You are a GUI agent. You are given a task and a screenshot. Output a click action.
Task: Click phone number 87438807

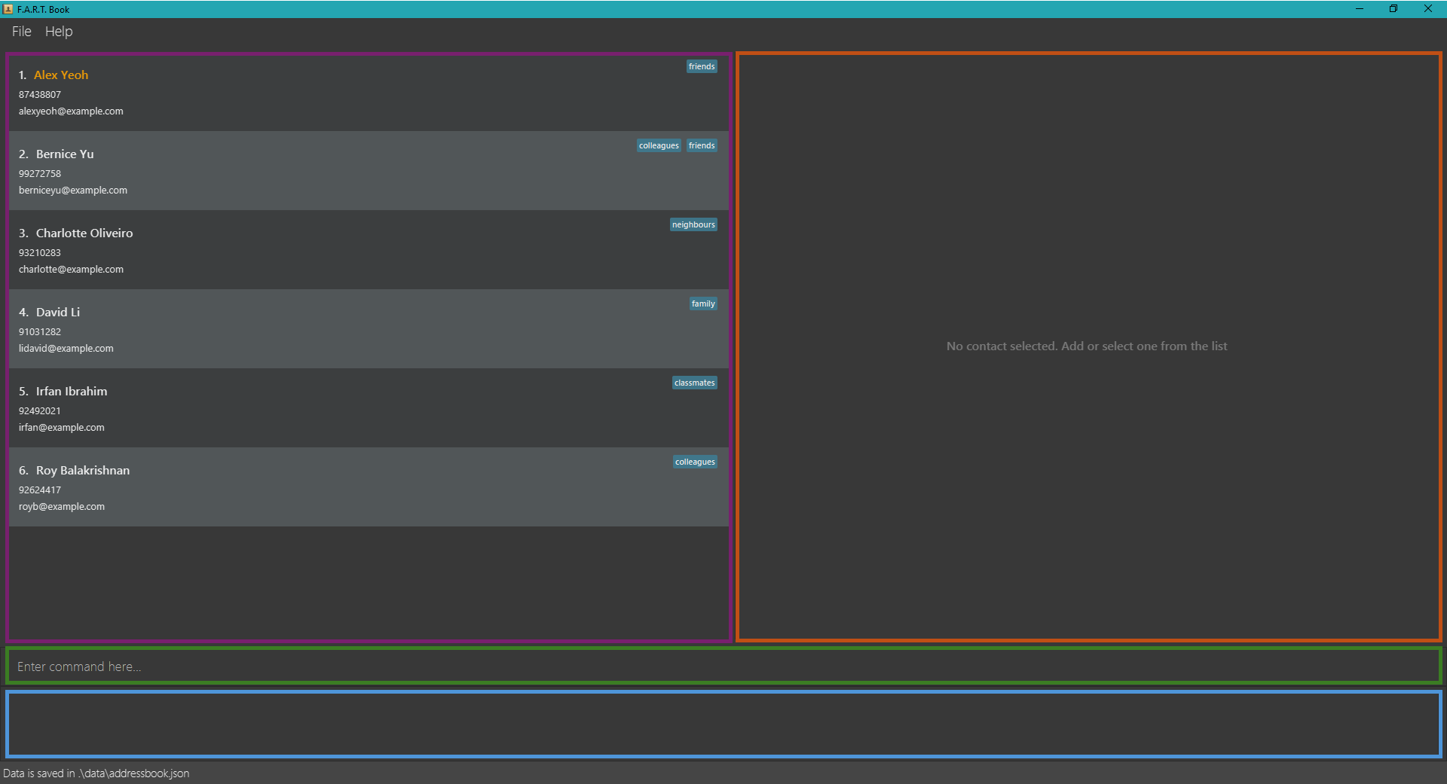tap(40, 95)
